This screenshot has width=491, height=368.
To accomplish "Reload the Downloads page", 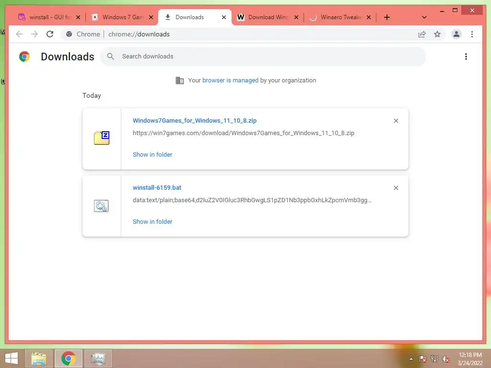I will point(50,34).
